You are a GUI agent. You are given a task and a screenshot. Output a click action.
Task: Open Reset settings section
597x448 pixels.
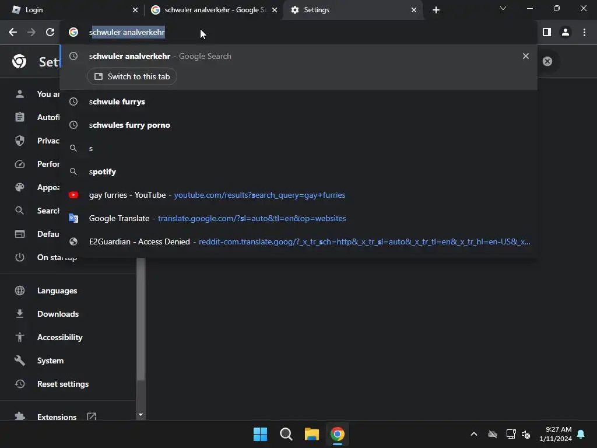[x=63, y=384]
